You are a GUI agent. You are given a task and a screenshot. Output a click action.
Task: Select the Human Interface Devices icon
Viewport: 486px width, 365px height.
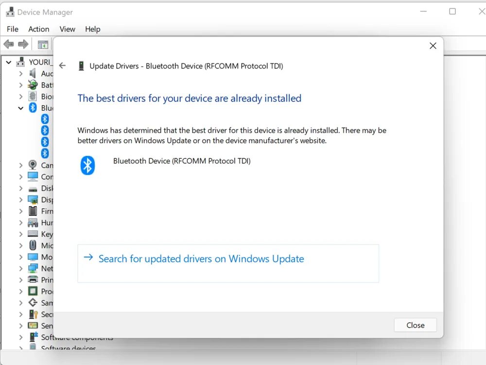point(33,223)
